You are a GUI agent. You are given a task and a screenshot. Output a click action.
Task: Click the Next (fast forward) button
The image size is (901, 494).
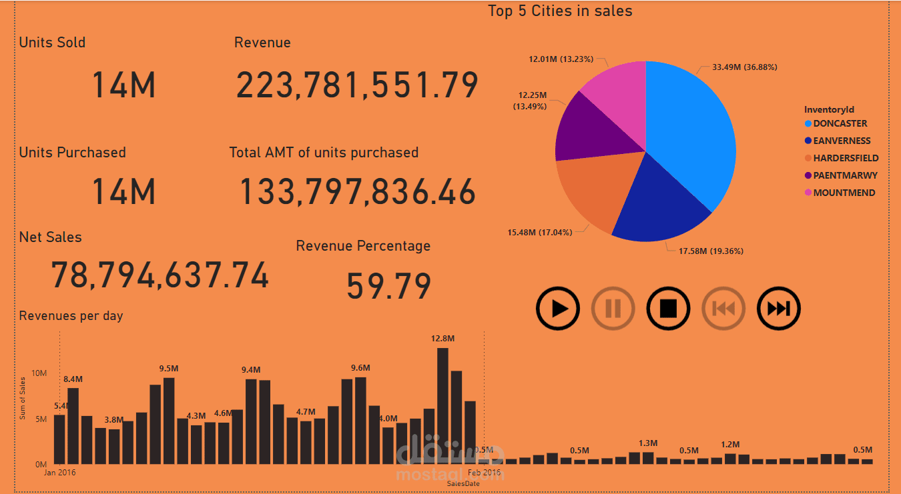(778, 308)
